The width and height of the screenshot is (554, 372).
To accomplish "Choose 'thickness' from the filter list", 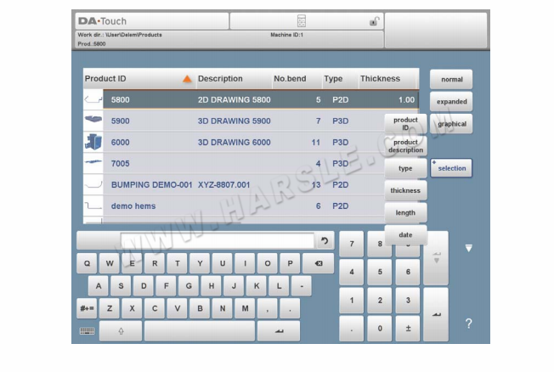I will [x=405, y=190].
